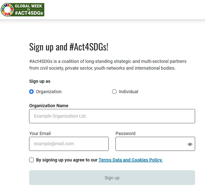
Task: Click the "Individual" option label text
Action: tap(128, 92)
